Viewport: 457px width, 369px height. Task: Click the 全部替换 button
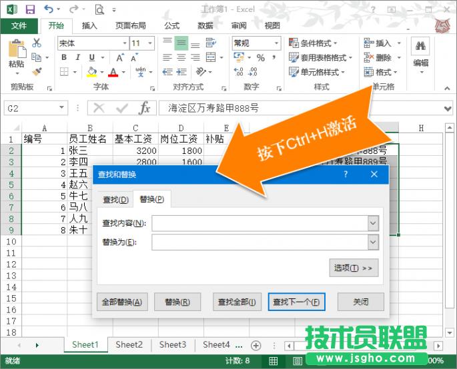pyautogui.click(x=121, y=302)
